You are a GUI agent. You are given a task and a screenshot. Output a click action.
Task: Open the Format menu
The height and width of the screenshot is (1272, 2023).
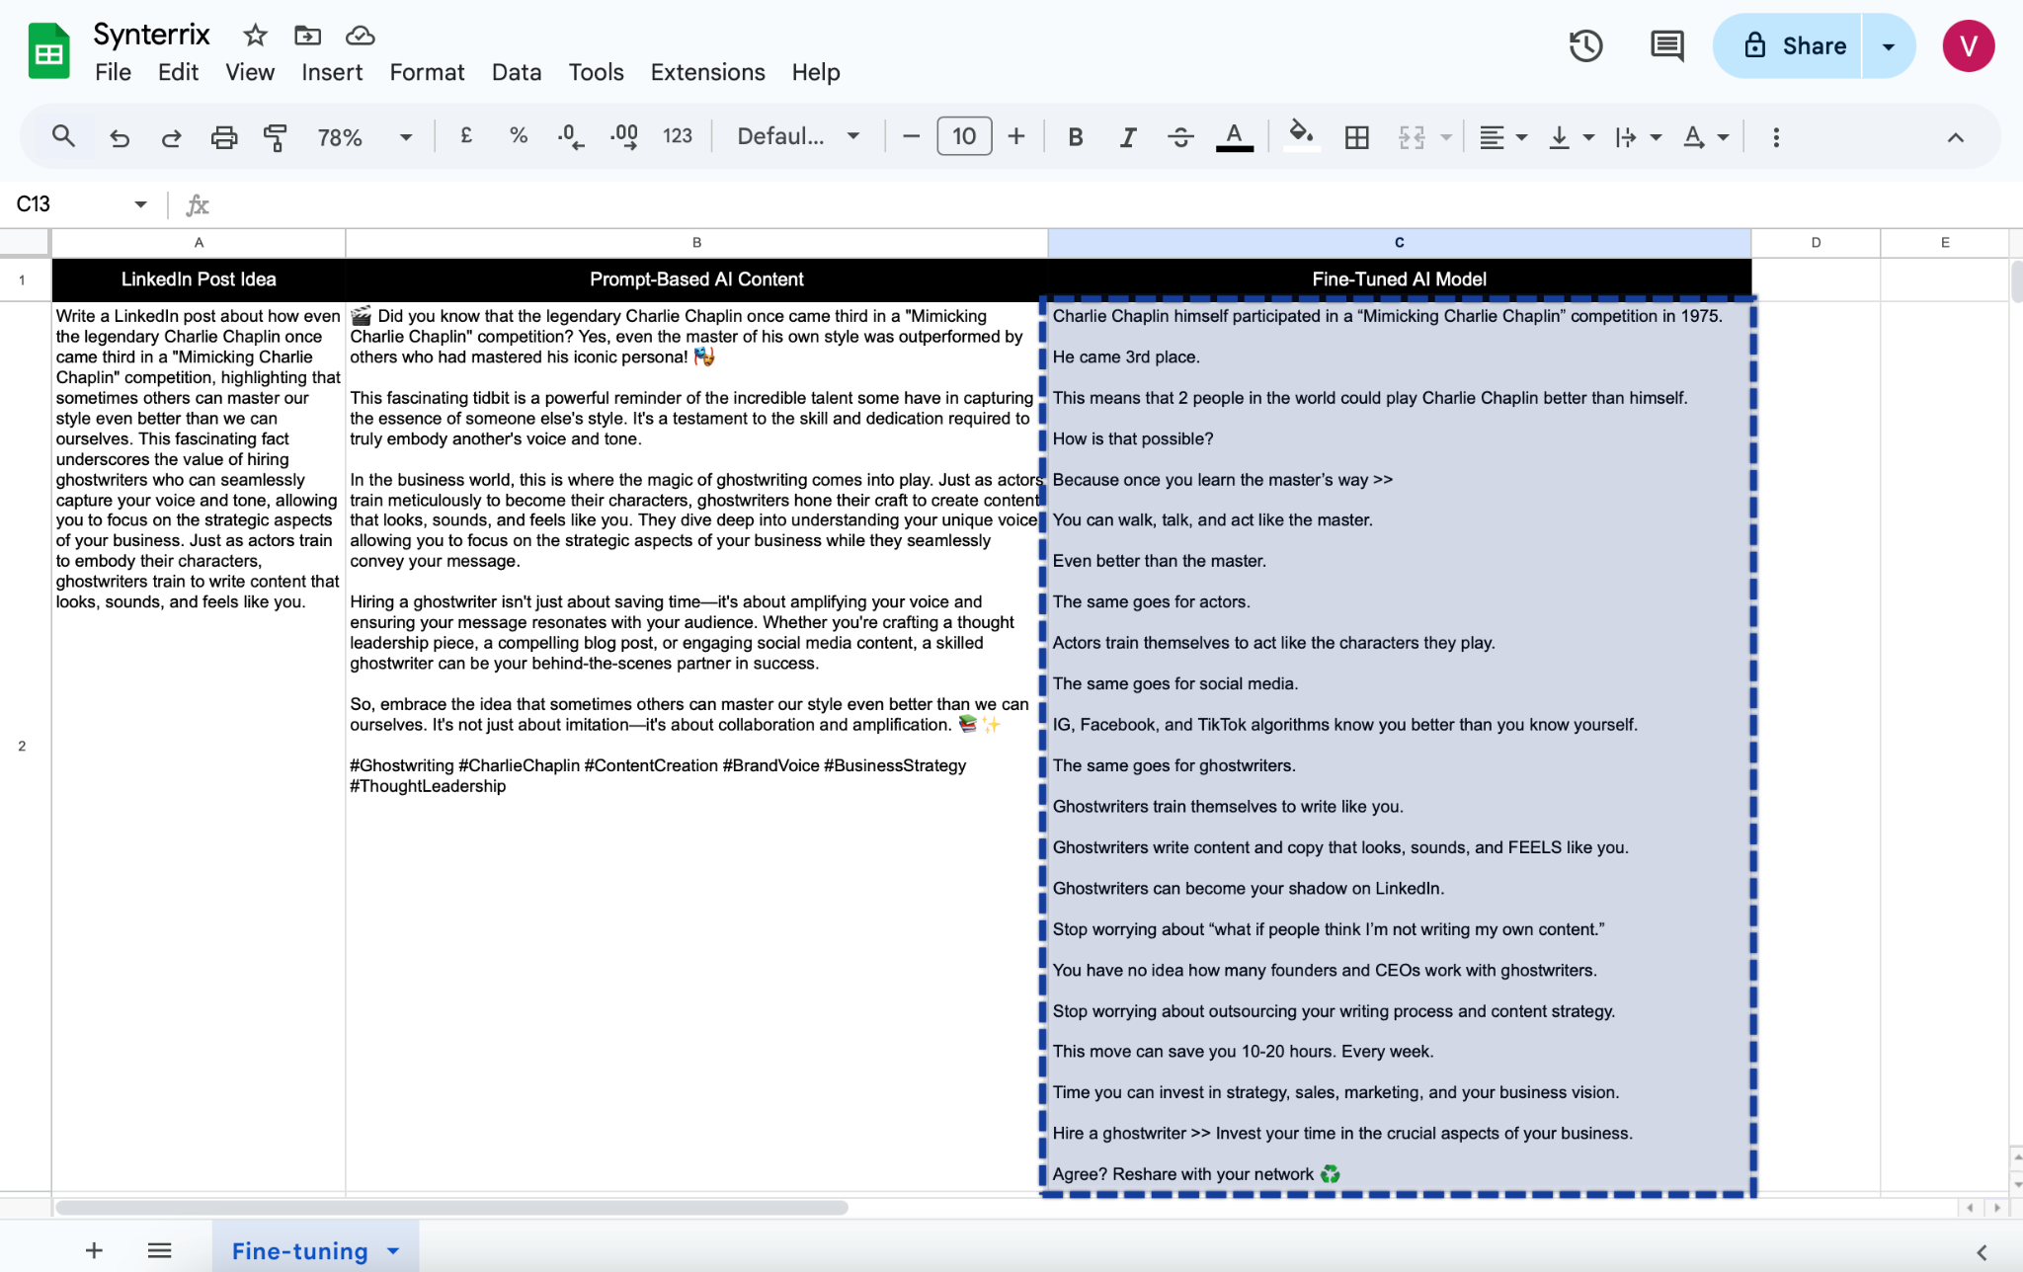427,72
